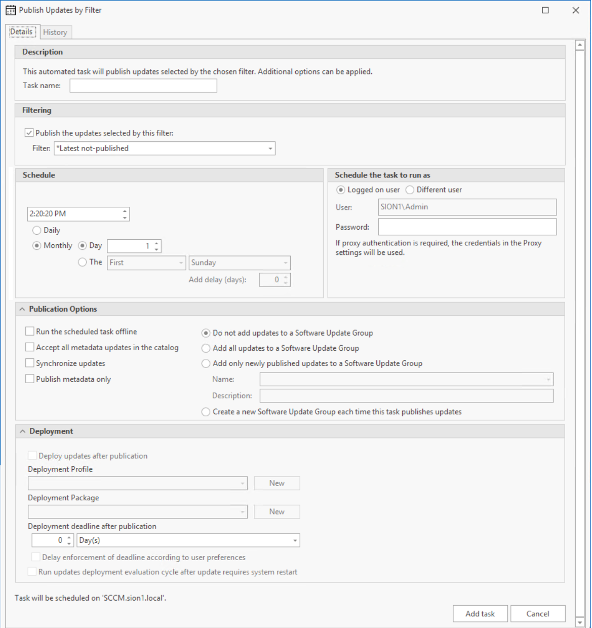Switch to the History tab
Viewport: 592px width, 628px height.
[55, 32]
